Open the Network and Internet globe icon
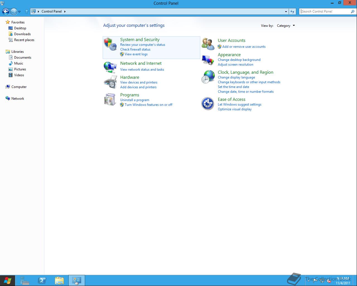This screenshot has width=357, height=286. pos(110,67)
